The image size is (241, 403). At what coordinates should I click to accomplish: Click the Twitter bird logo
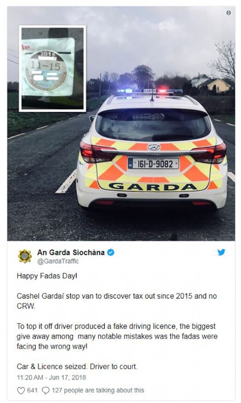coord(221,252)
